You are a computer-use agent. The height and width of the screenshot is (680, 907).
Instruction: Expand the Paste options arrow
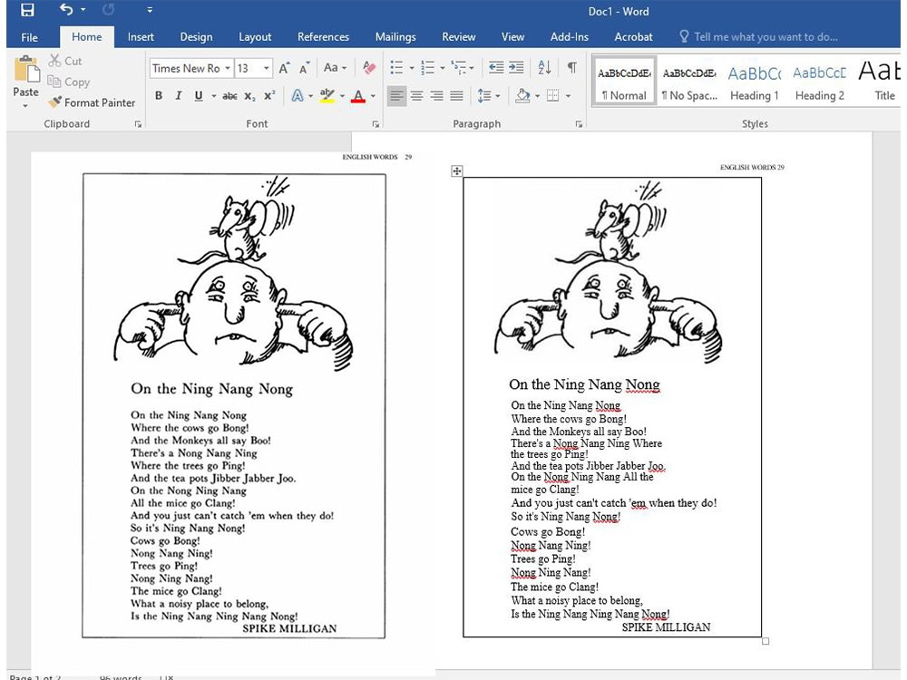(x=25, y=106)
